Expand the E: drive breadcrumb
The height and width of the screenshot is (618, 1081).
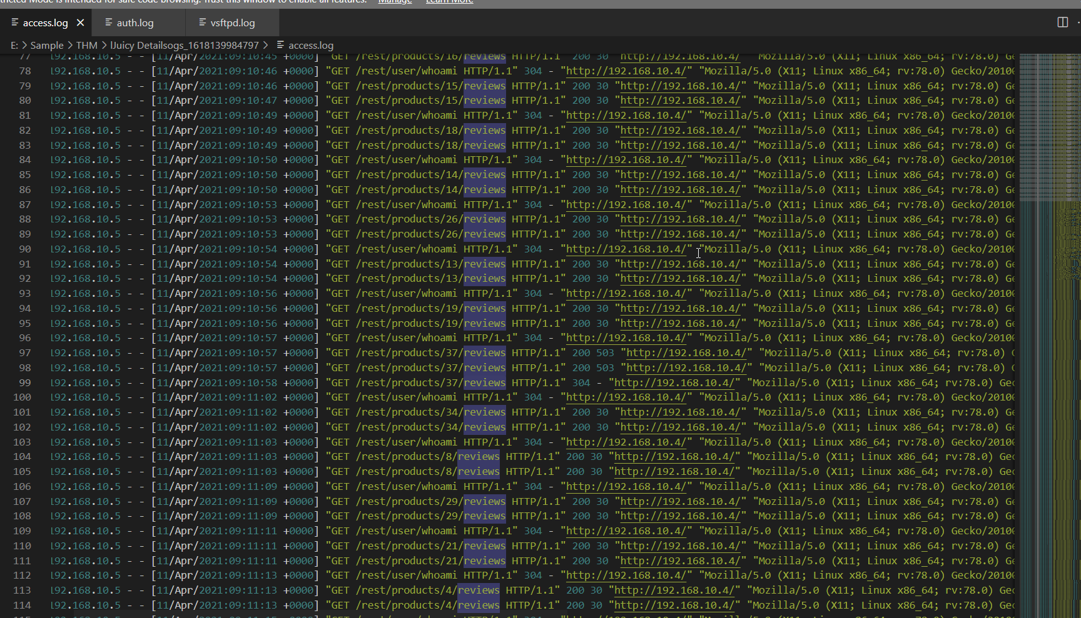tap(14, 46)
